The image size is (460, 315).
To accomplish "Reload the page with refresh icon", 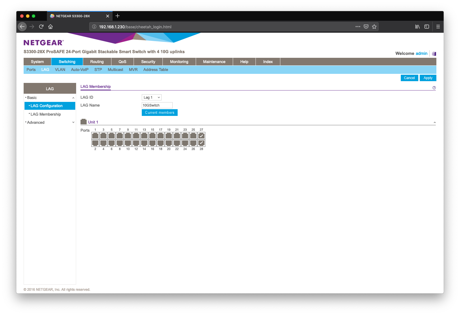I will click(x=41, y=27).
